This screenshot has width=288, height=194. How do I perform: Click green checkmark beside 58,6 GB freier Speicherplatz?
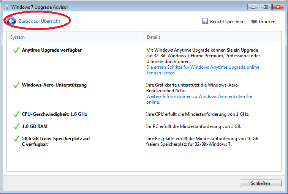(x=16, y=139)
